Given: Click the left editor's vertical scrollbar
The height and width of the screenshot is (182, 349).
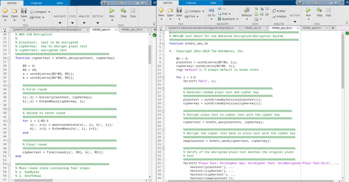Looking at the screenshot, I should click(150, 54).
